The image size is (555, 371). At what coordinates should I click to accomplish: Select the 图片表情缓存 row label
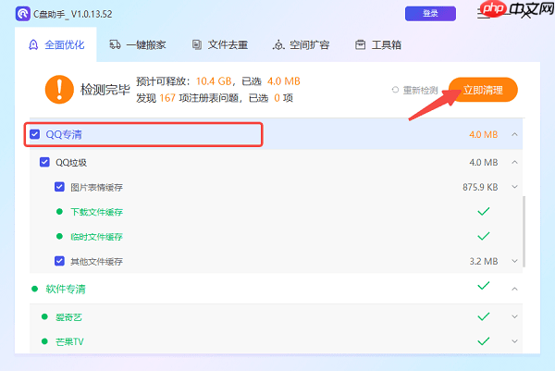96,187
